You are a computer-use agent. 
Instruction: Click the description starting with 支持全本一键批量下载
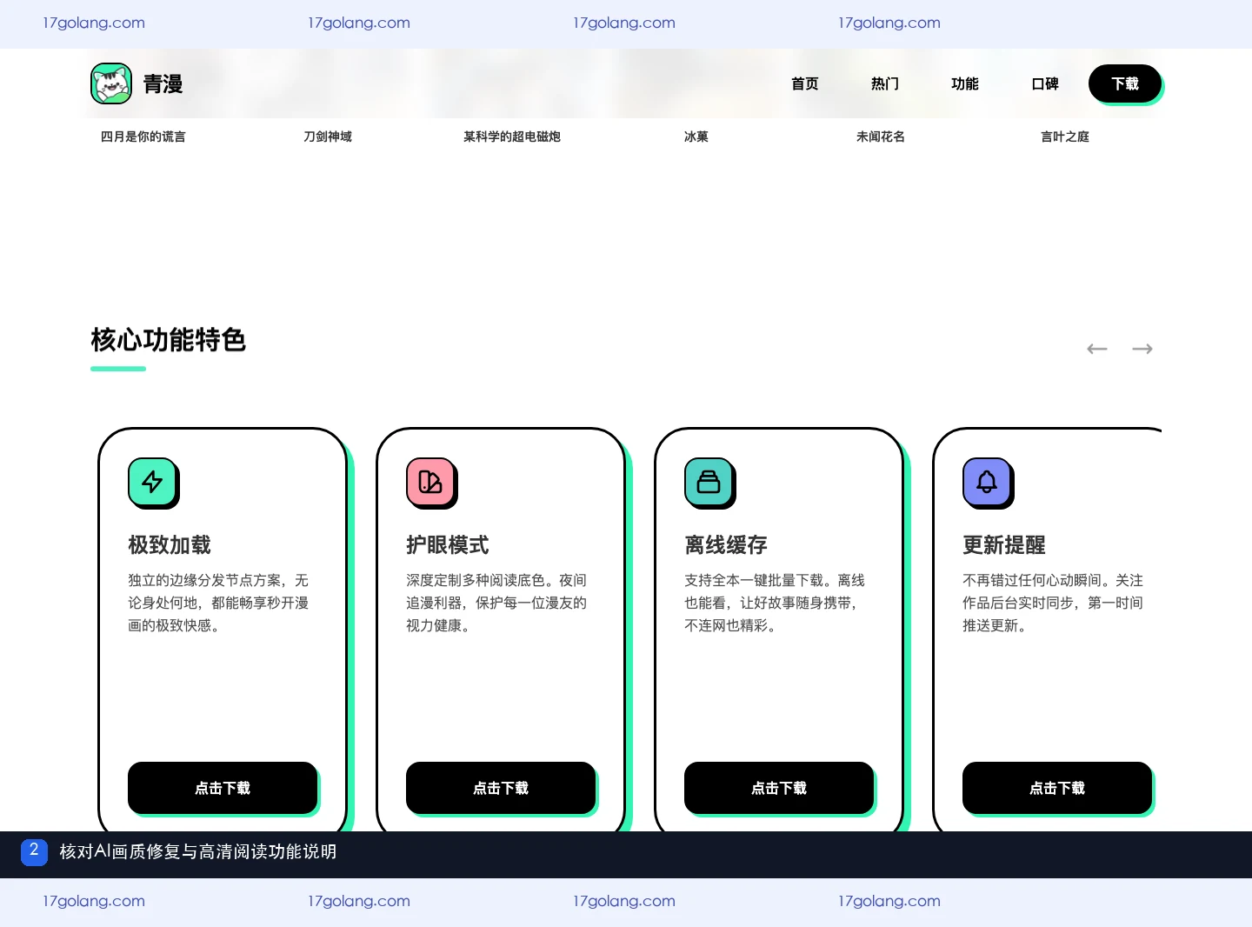775,603
